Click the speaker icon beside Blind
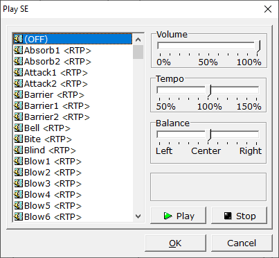Viewport: 279px width, 258px height. (x=18, y=150)
